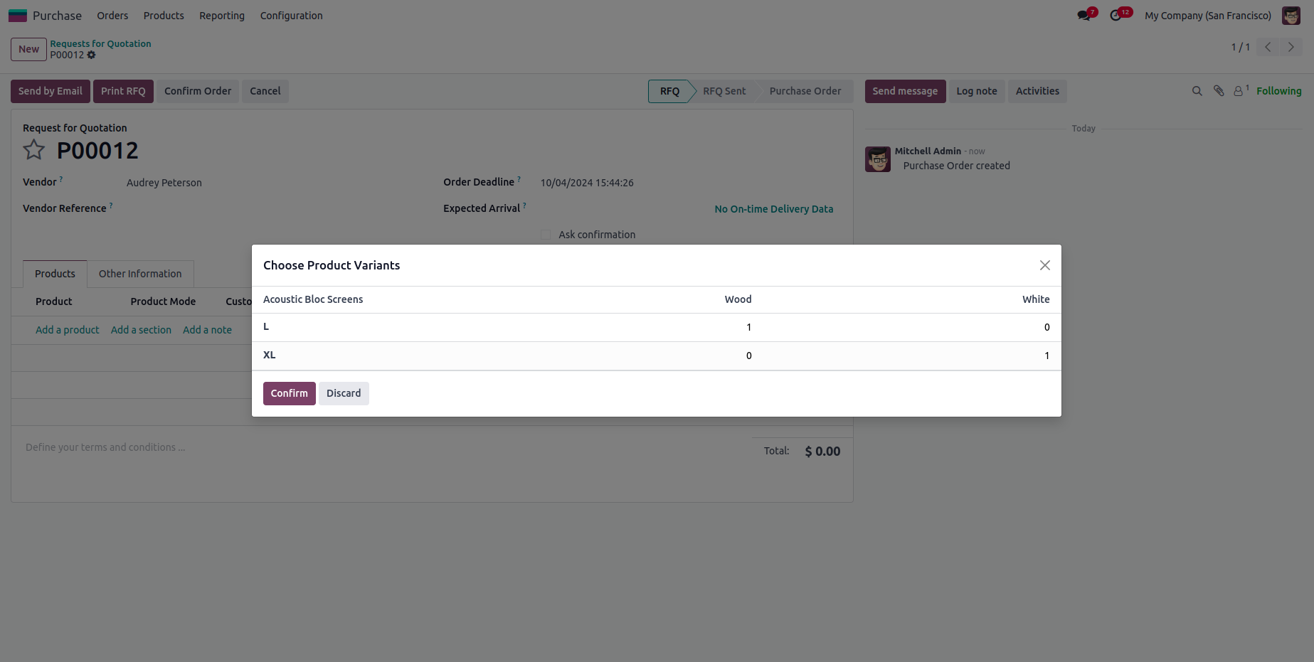The image size is (1314, 662).
Task: Show followers list icon
Action: coord(1239,91)
